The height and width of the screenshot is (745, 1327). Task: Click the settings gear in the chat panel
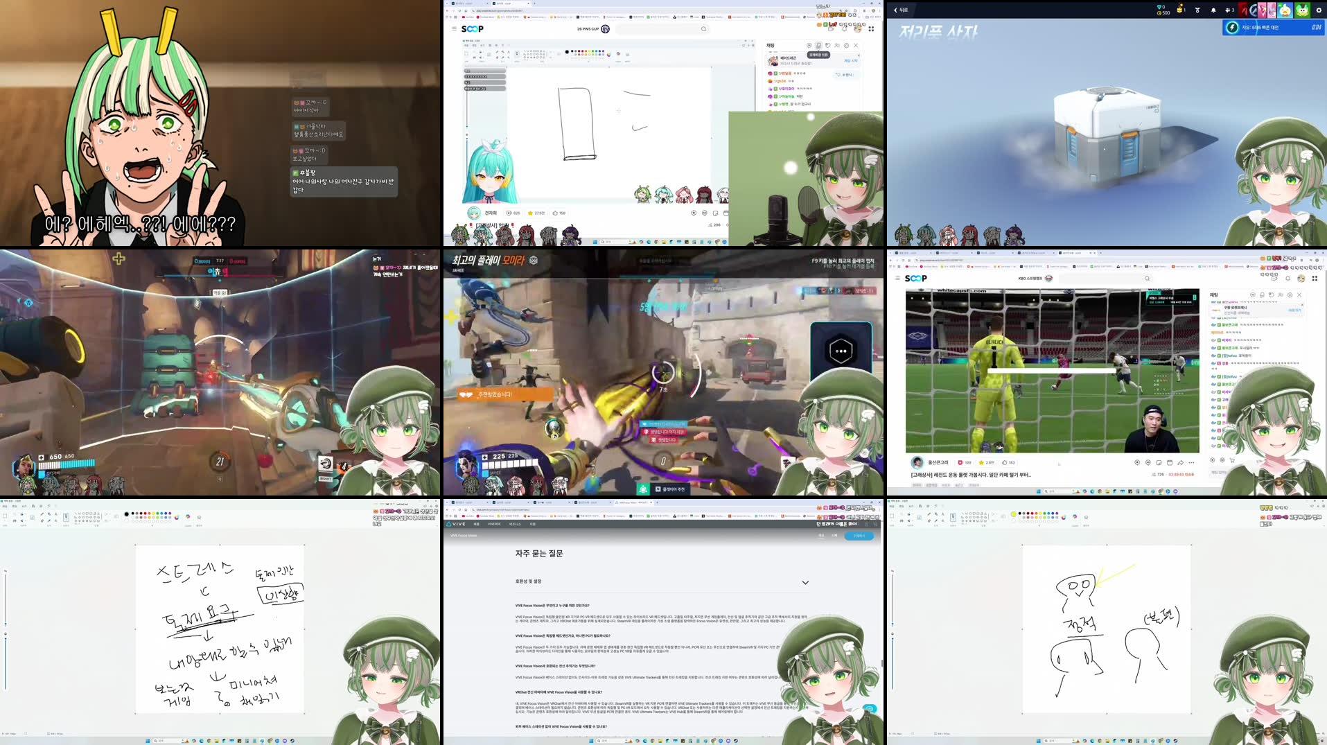[x=846, y=47]
